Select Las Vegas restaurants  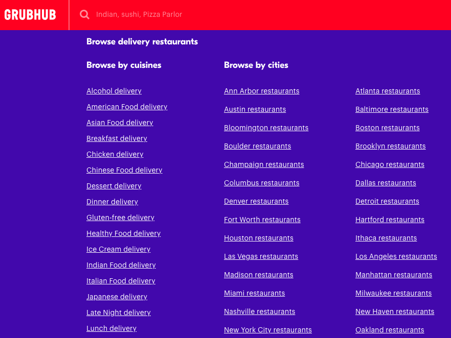(261, 256)
